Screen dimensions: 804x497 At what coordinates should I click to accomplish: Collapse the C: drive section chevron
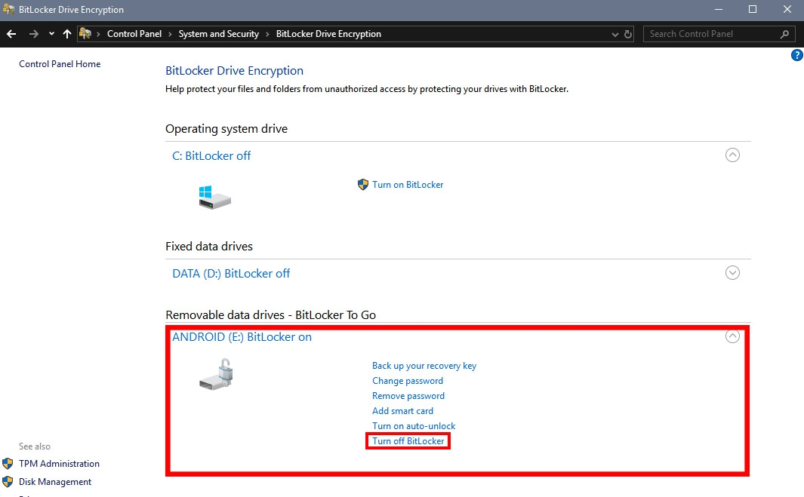(732, 155)
